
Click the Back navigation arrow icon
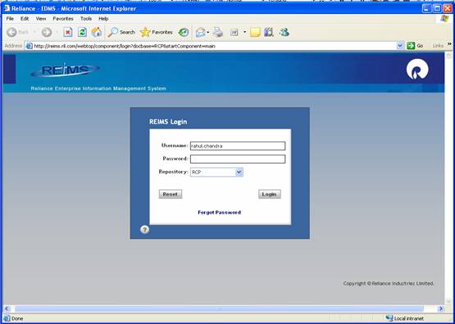[11, 32]
